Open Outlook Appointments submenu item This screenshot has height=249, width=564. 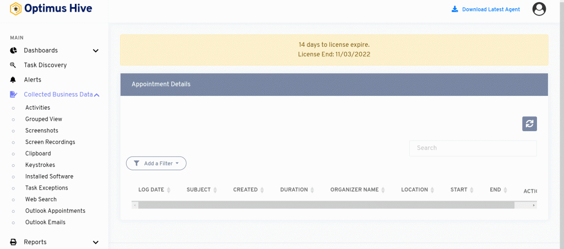pos(56,211)
